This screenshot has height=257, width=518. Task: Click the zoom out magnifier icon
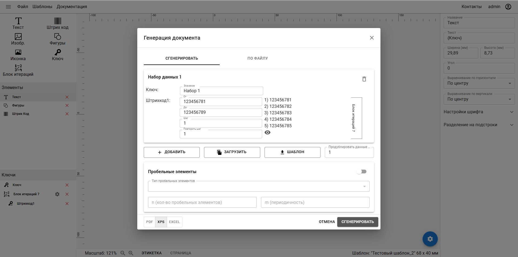pos(123,253)
